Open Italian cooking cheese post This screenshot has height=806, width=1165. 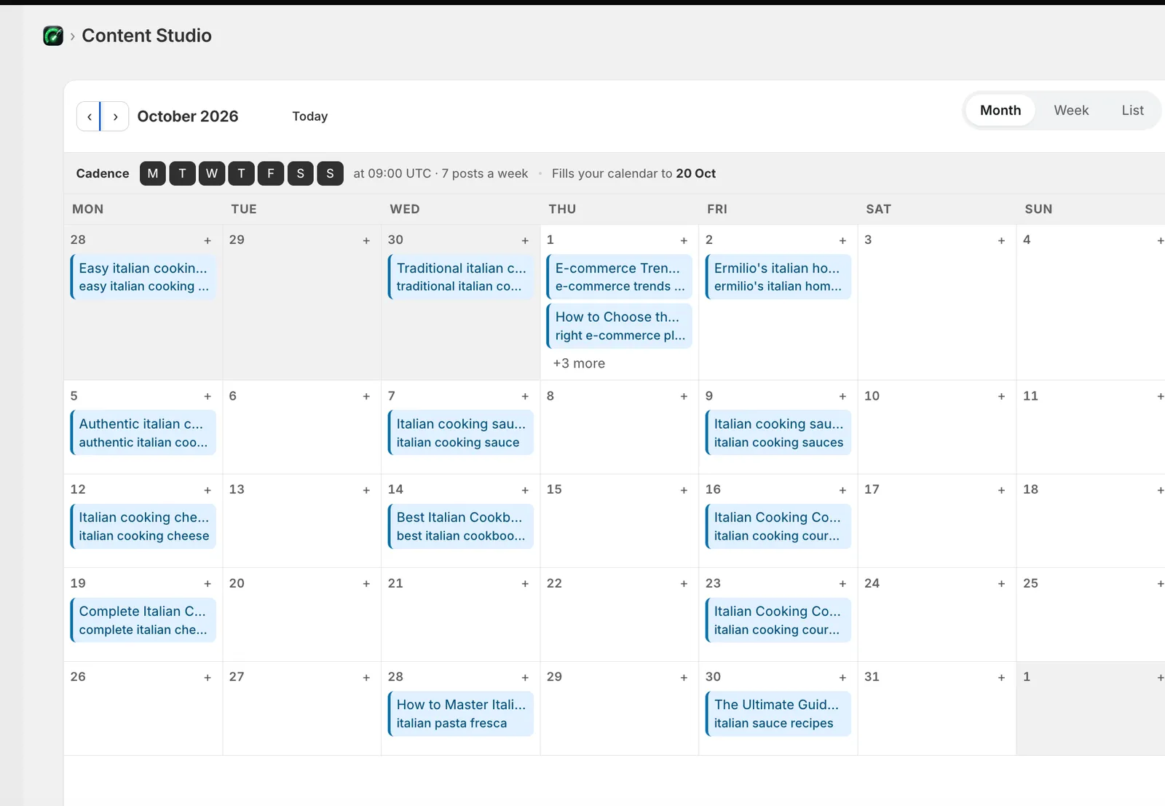click(x=143, y=526)
